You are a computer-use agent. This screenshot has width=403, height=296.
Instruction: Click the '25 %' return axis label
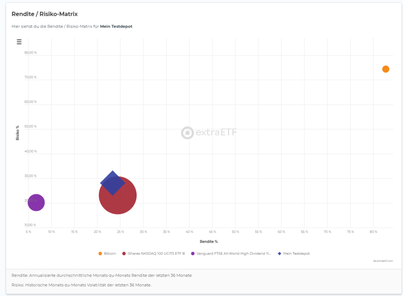click(x=120, y=232)
